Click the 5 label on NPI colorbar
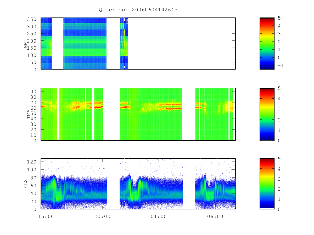 tap(279, 18)
